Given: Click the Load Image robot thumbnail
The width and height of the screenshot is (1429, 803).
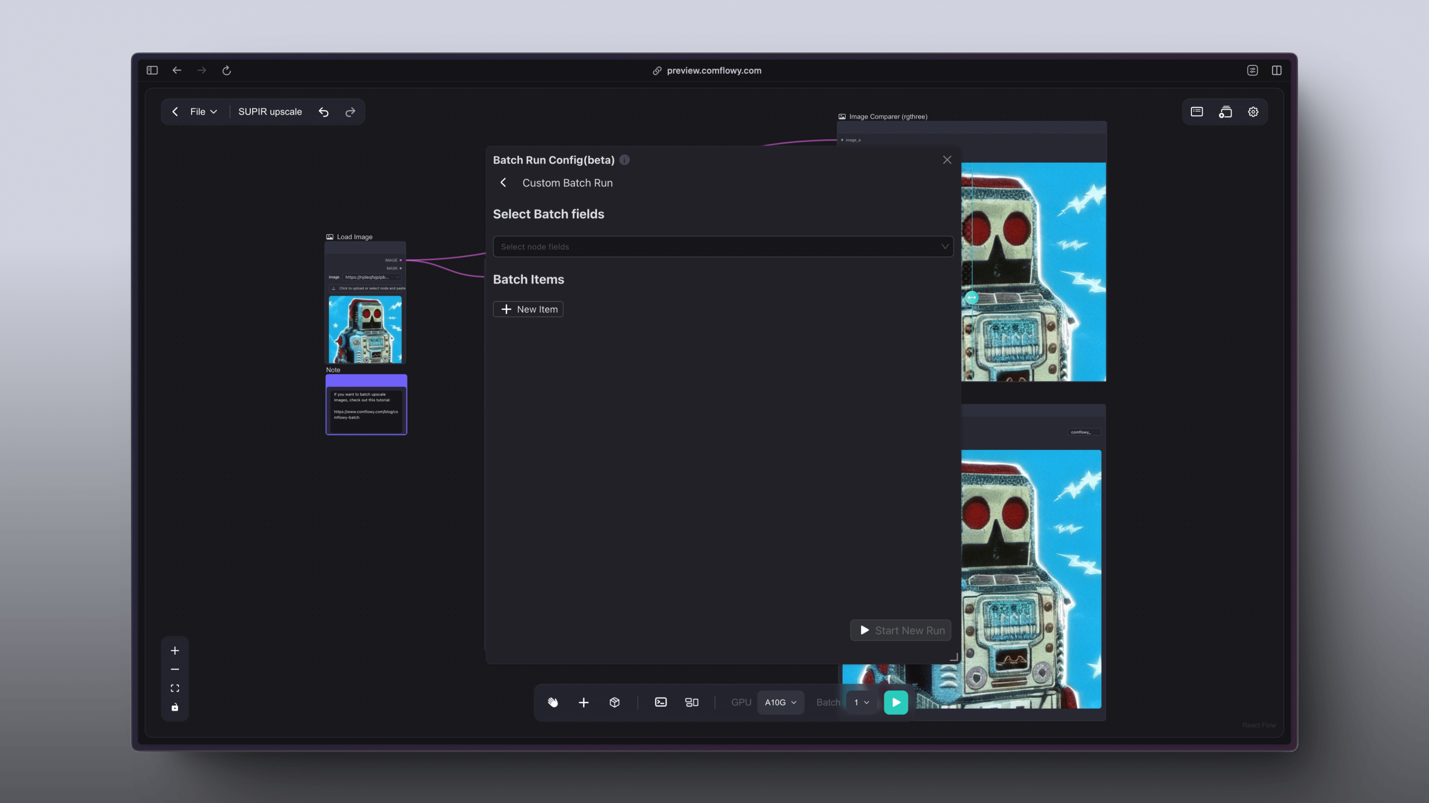Looking at the screenshot, I should [x=365, y=329].
